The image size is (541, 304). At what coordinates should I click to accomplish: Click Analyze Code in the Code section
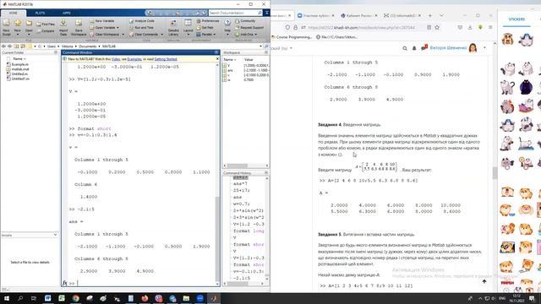(142, 21)
